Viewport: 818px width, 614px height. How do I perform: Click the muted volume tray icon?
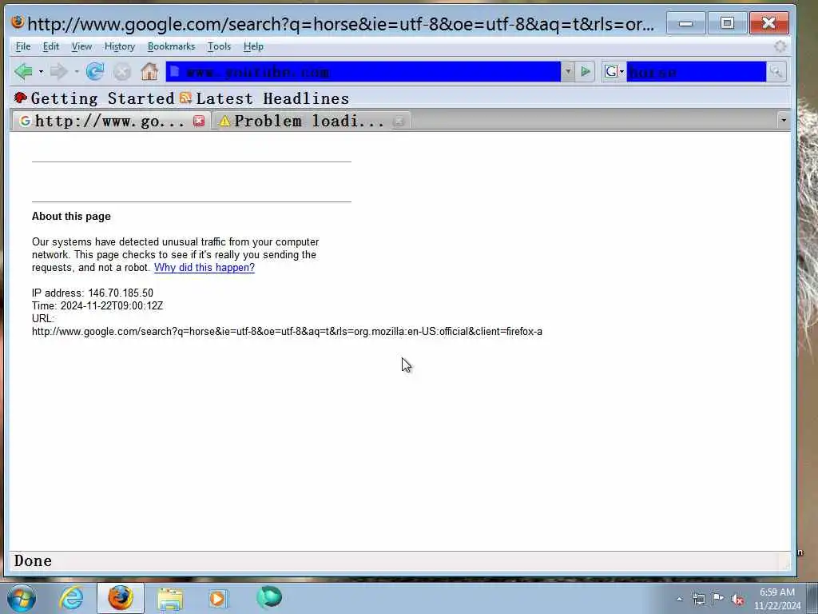click(x=737, y=600)
